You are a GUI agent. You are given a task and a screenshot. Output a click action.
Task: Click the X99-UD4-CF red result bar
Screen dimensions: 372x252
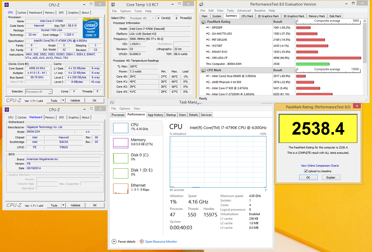[x=329, y=58]
